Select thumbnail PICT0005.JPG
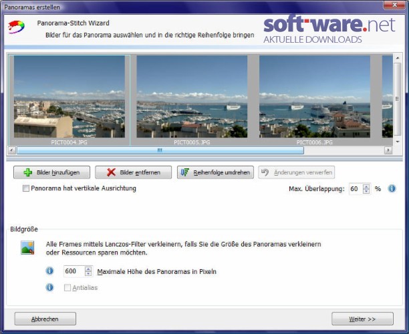 tap(192, 100)
